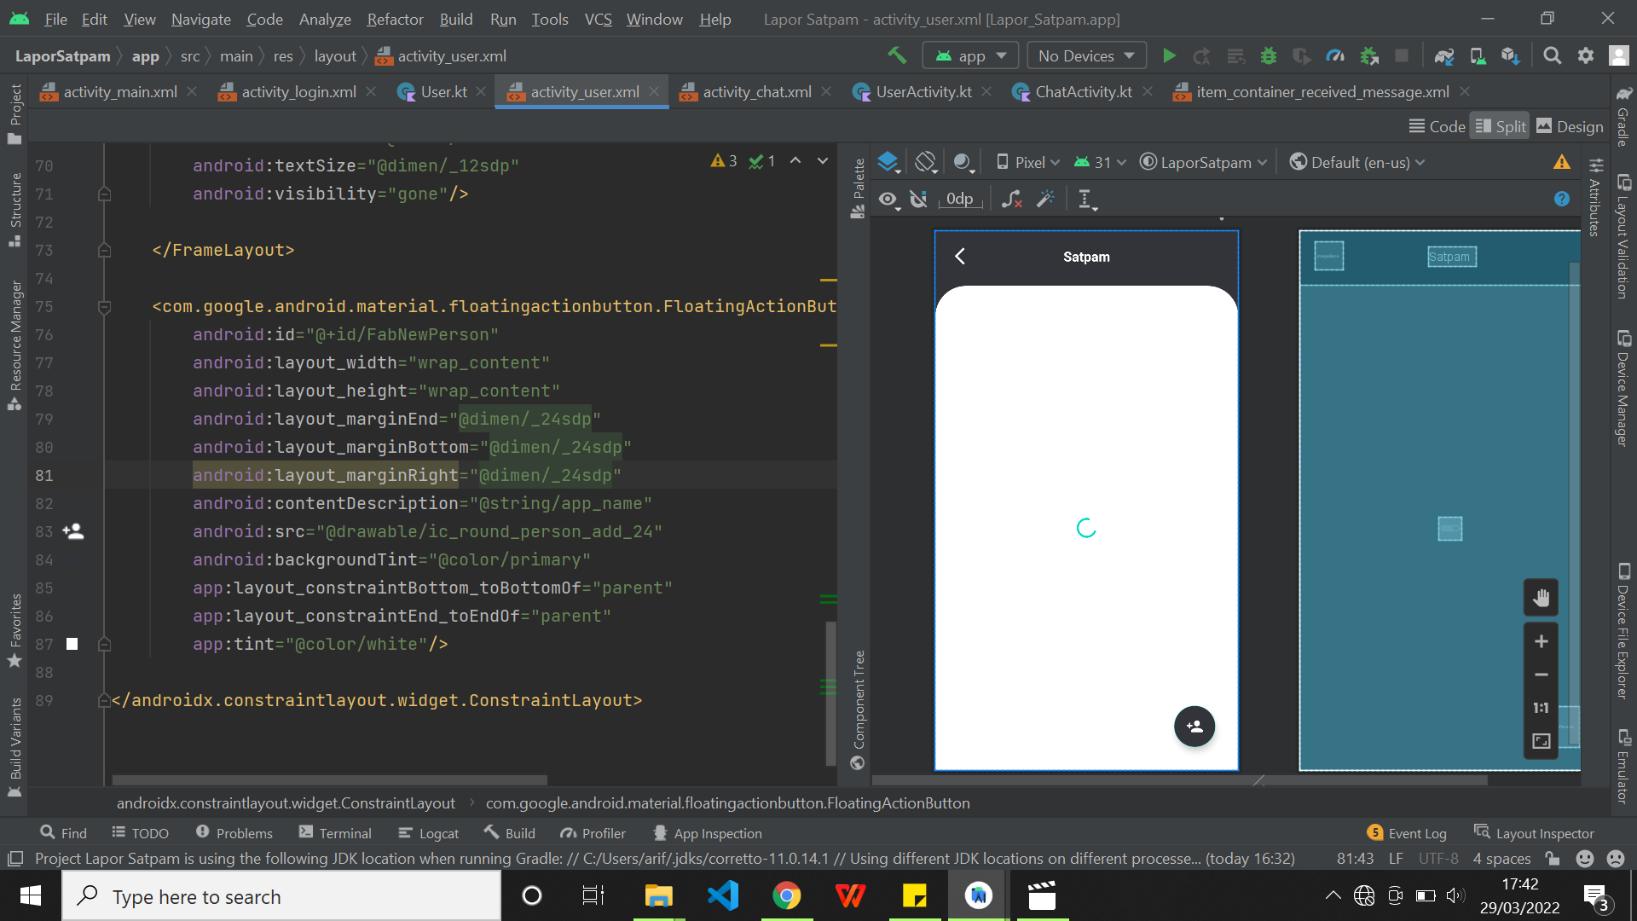
Task: Click the Clear All Constraints icon
Action: click(x=1012, y=199)
